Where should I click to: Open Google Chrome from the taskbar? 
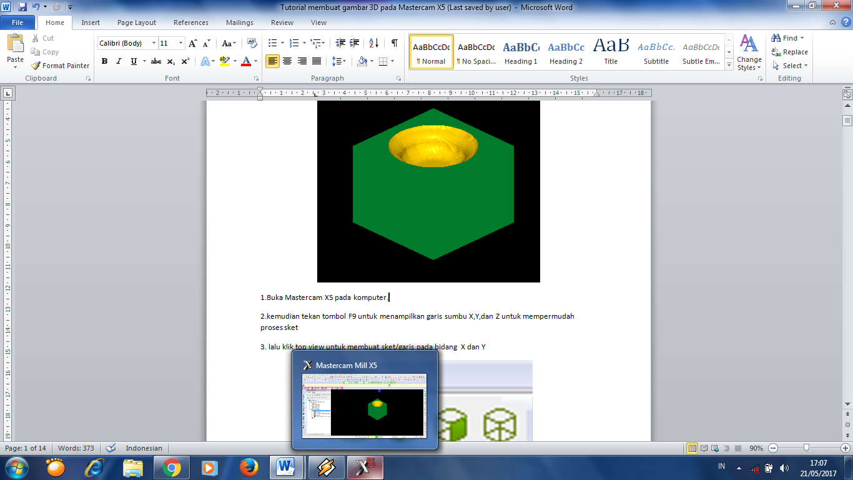(171, 467)
